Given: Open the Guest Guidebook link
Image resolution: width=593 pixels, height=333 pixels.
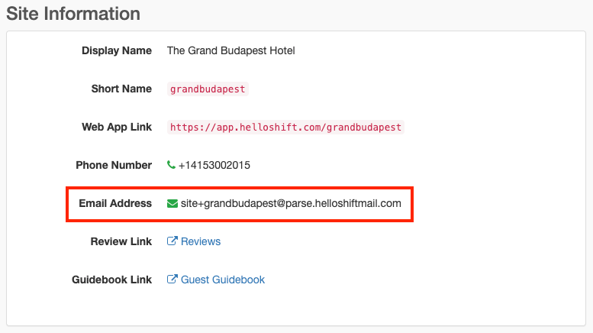Looking at the screenshot, I should 223,280.
